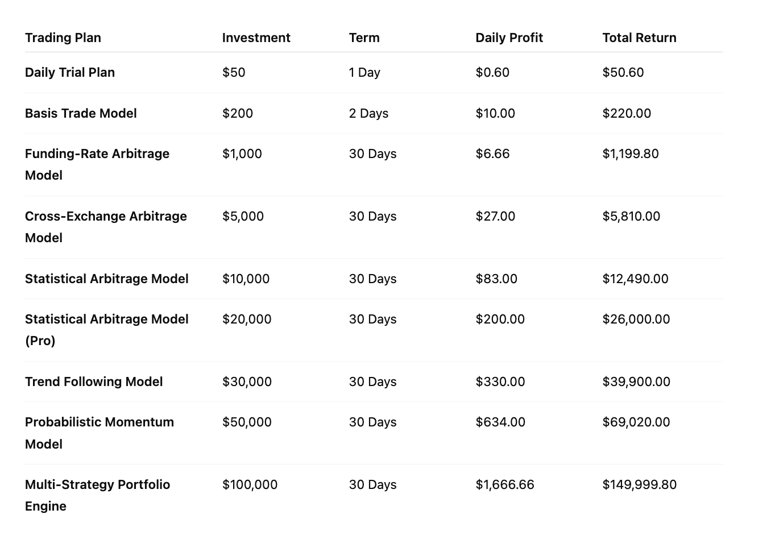Screen dimensions: 779x539
Task: Select the Daily Trial Plan row name
Action: [70, 72]
